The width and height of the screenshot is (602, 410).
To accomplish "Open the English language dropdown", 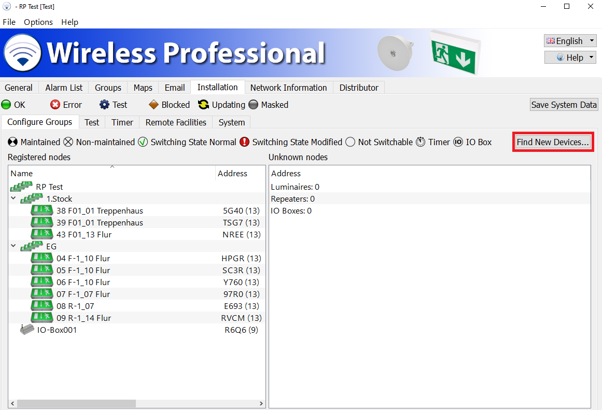I will click(570, 41).
